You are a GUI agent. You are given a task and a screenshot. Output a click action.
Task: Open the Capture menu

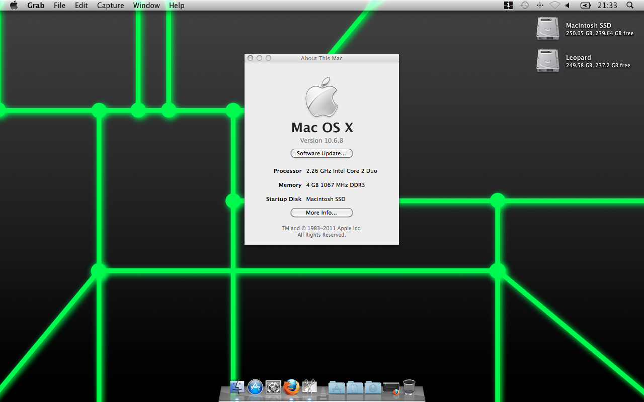pos(110,6)
